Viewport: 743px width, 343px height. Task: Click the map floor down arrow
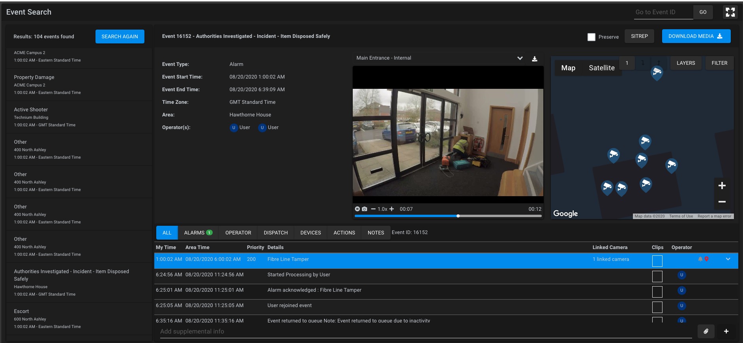coord(643,63)
